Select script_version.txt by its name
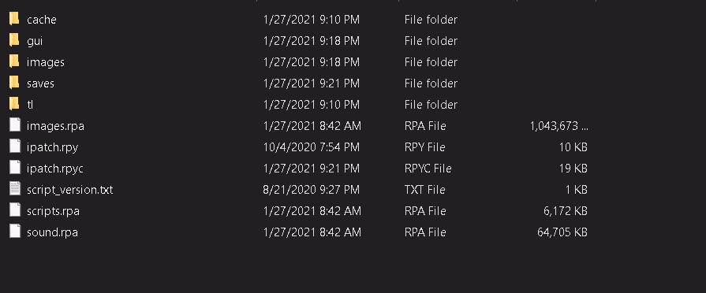The height and width of the screenshot is (293, 706). click(x=69, y=190)
